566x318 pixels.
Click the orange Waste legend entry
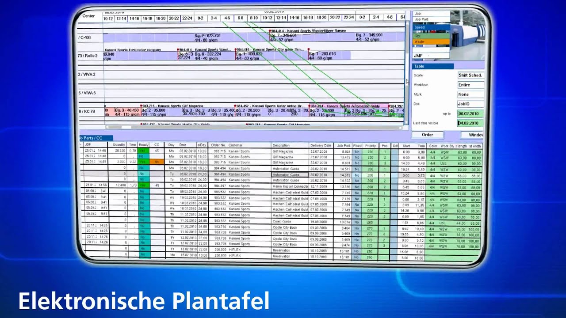click(432, 42)
